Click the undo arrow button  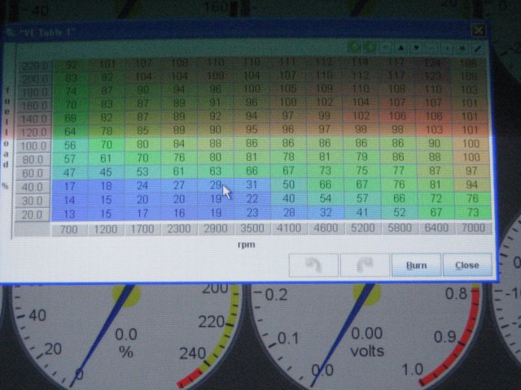pyautogui.click(x=313, y=264)
